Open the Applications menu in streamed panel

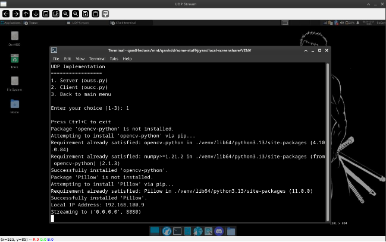point(11,23)
